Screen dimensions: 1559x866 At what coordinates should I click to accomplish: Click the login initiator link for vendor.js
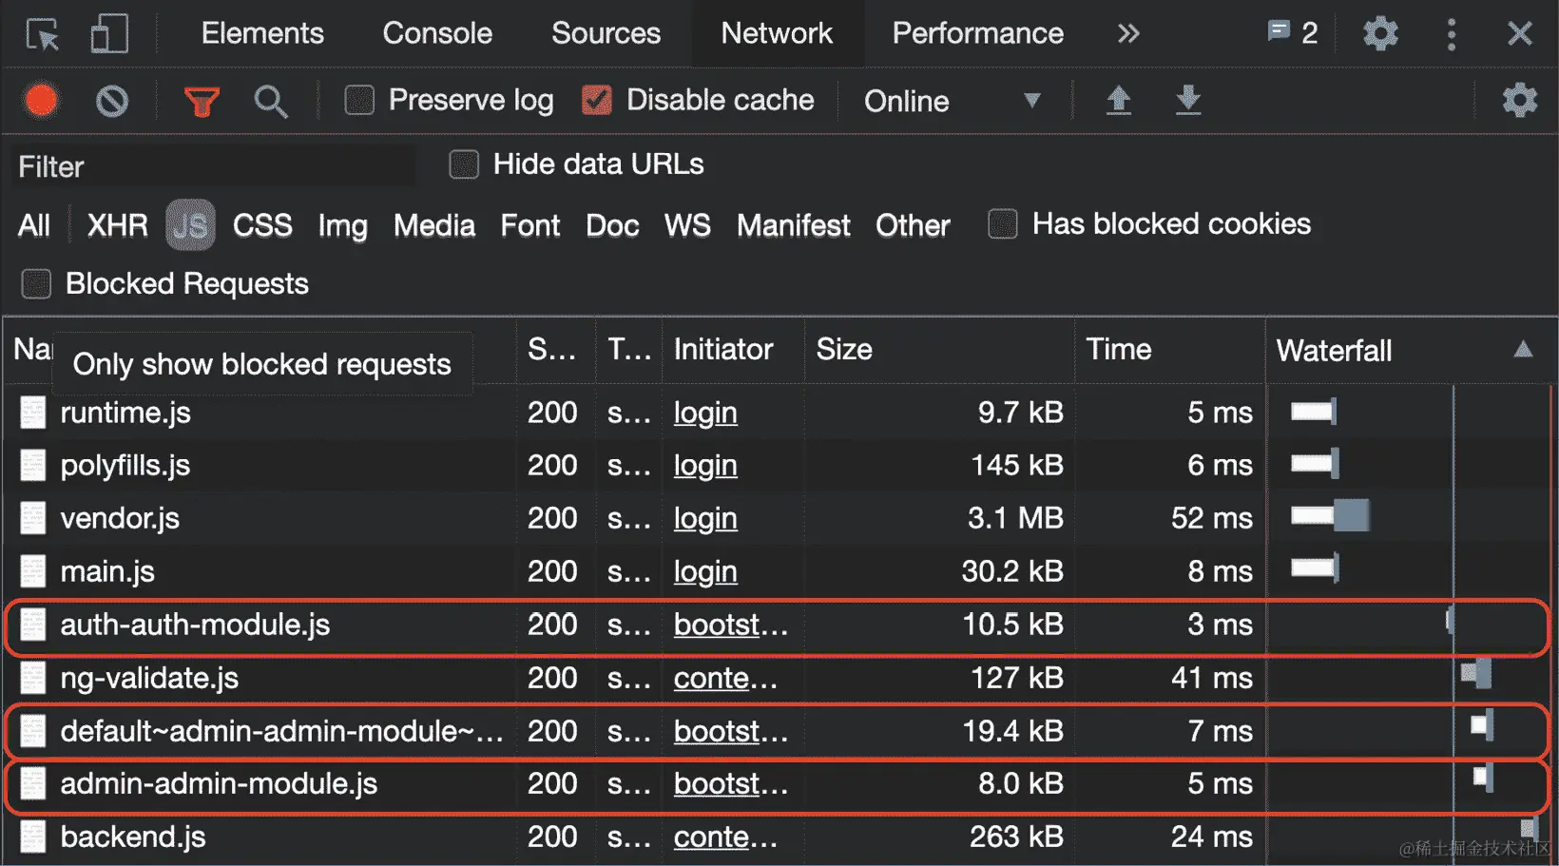point(705,519)
